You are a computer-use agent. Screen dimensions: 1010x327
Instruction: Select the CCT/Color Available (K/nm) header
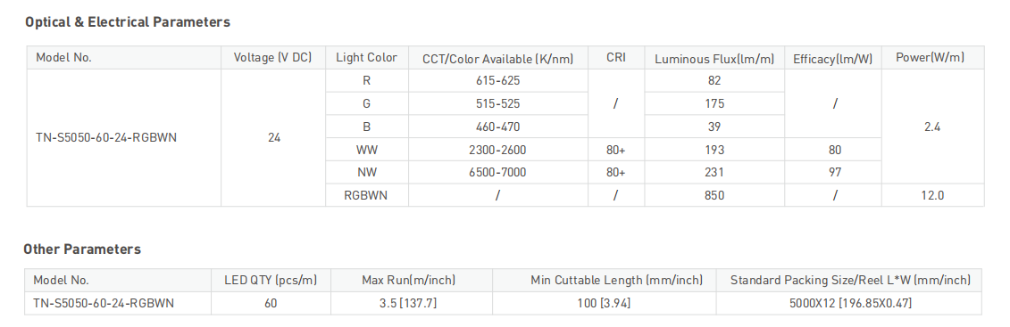tap(498, 59)
